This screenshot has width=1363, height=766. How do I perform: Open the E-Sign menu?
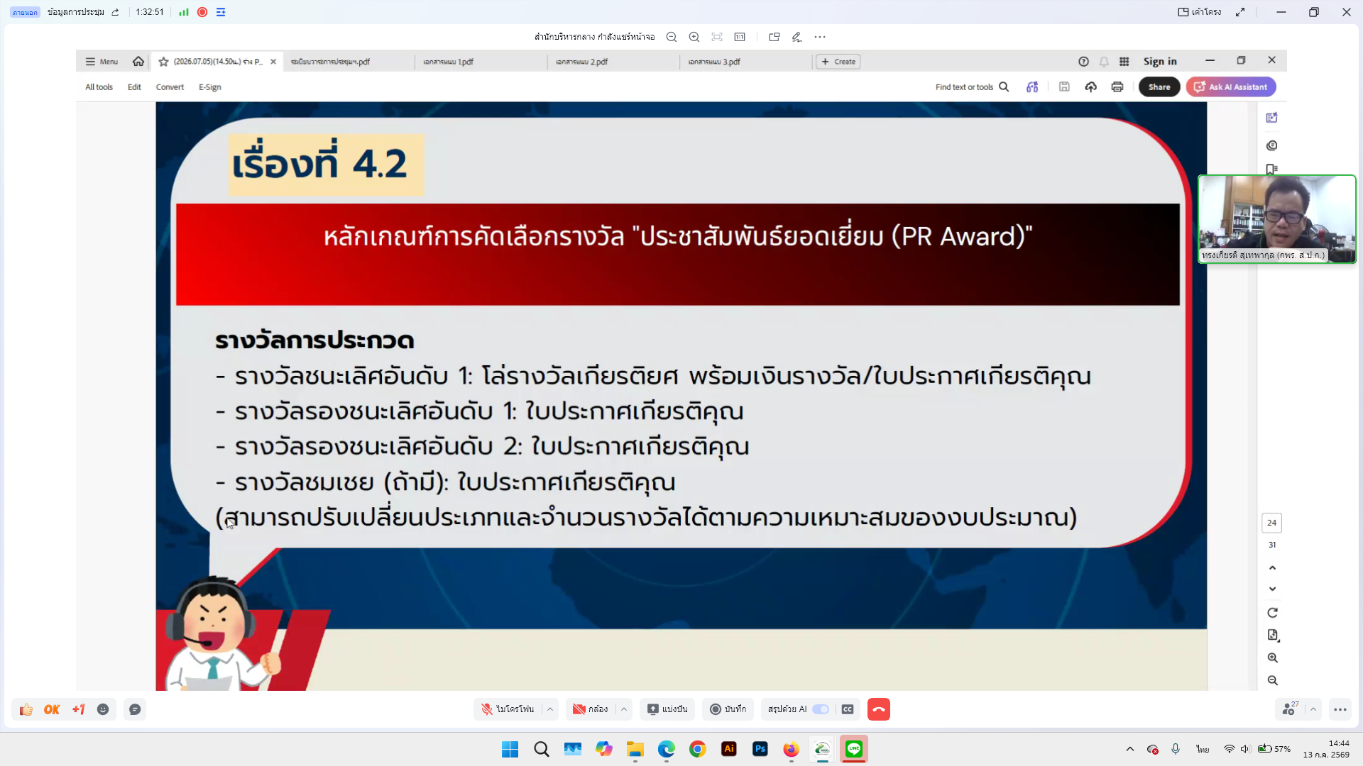(209, 87)
